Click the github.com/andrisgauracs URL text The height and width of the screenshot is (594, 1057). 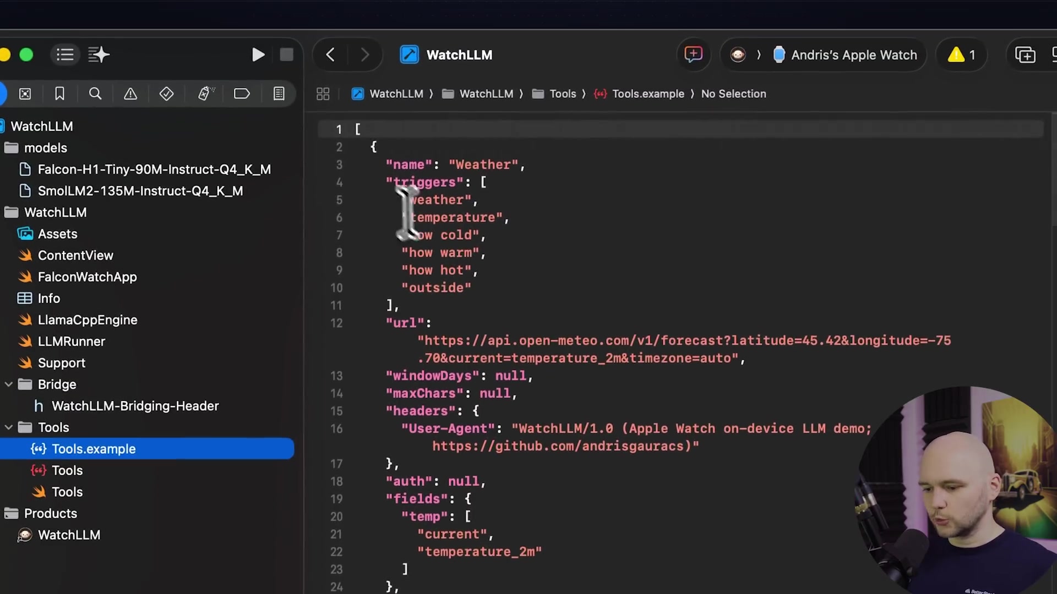[562, 446]
